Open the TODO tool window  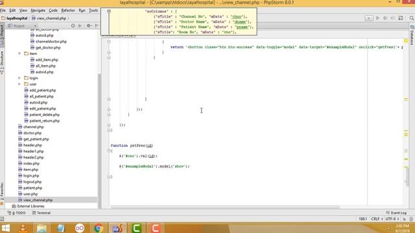(17, 213)
